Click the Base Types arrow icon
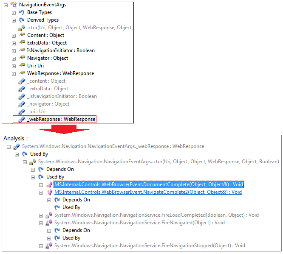The width and height of the screenshot is (283, 254). (x=22, y=12)
